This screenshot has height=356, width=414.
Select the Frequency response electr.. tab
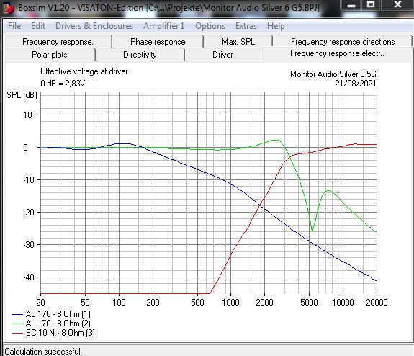tap(337, 54)
